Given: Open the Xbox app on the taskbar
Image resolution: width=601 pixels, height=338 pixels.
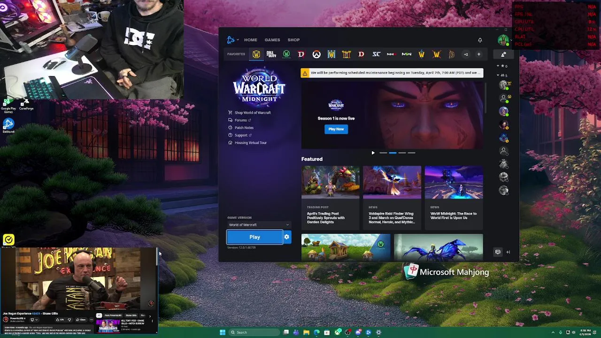Looking at the screenshot, I should 337,332.
